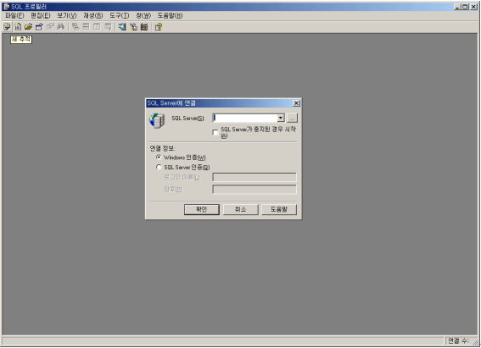Click the 확인 button

(x=202, y=209)
